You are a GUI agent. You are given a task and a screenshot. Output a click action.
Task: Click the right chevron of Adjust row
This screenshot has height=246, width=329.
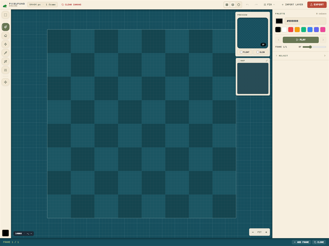(x=325, y=56)
